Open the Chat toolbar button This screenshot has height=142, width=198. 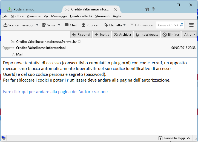point(71,25)
